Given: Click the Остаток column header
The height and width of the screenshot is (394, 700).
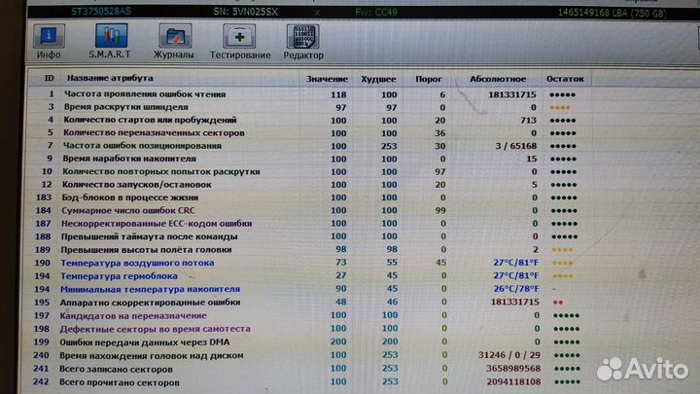Looking at the screenshot, I should (x=565, y=78).
